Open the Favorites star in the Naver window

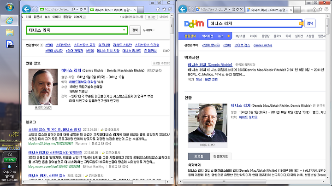pyautogui.click(x=164, y=9)
